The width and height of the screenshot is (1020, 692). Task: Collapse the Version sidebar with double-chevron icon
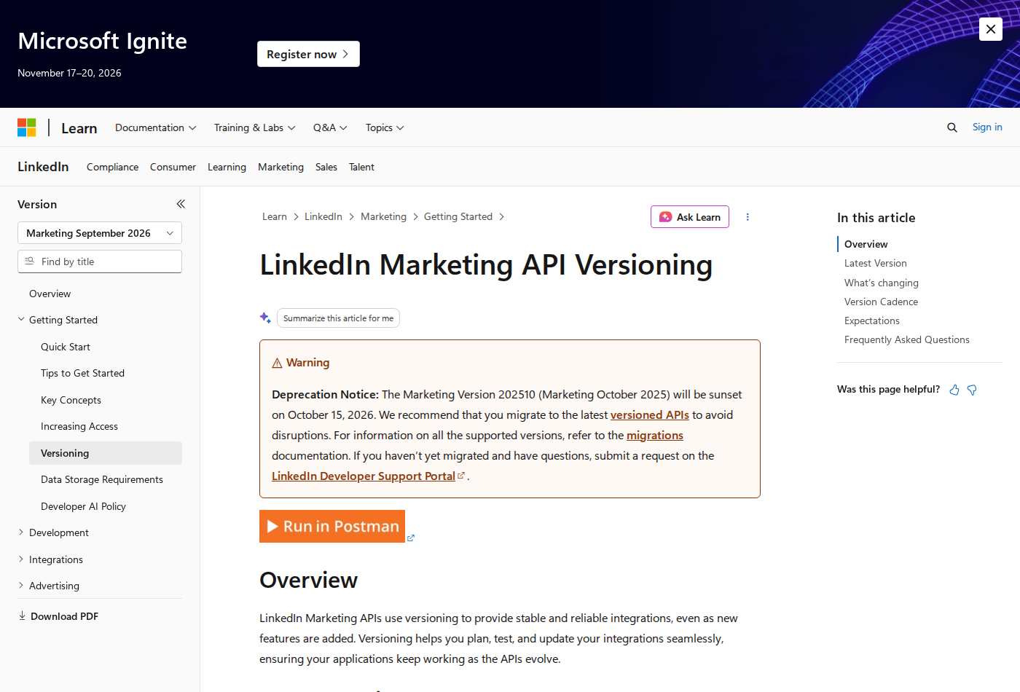(181, 204)
